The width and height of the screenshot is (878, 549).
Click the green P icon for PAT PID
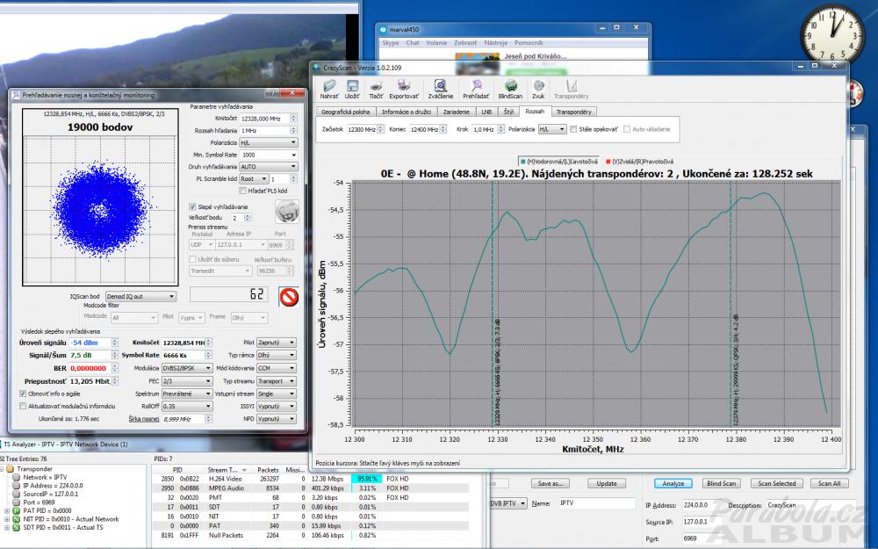point(16,511)
